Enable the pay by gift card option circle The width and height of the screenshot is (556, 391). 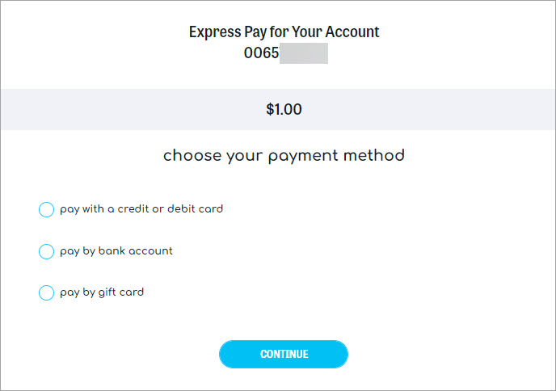pyautogui.click(x=46, y=293)
